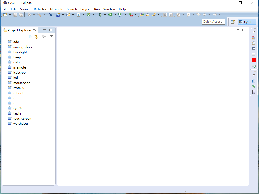Open the dropdown arrow beside Run button
259x194 pixels.
pos(115,15)
